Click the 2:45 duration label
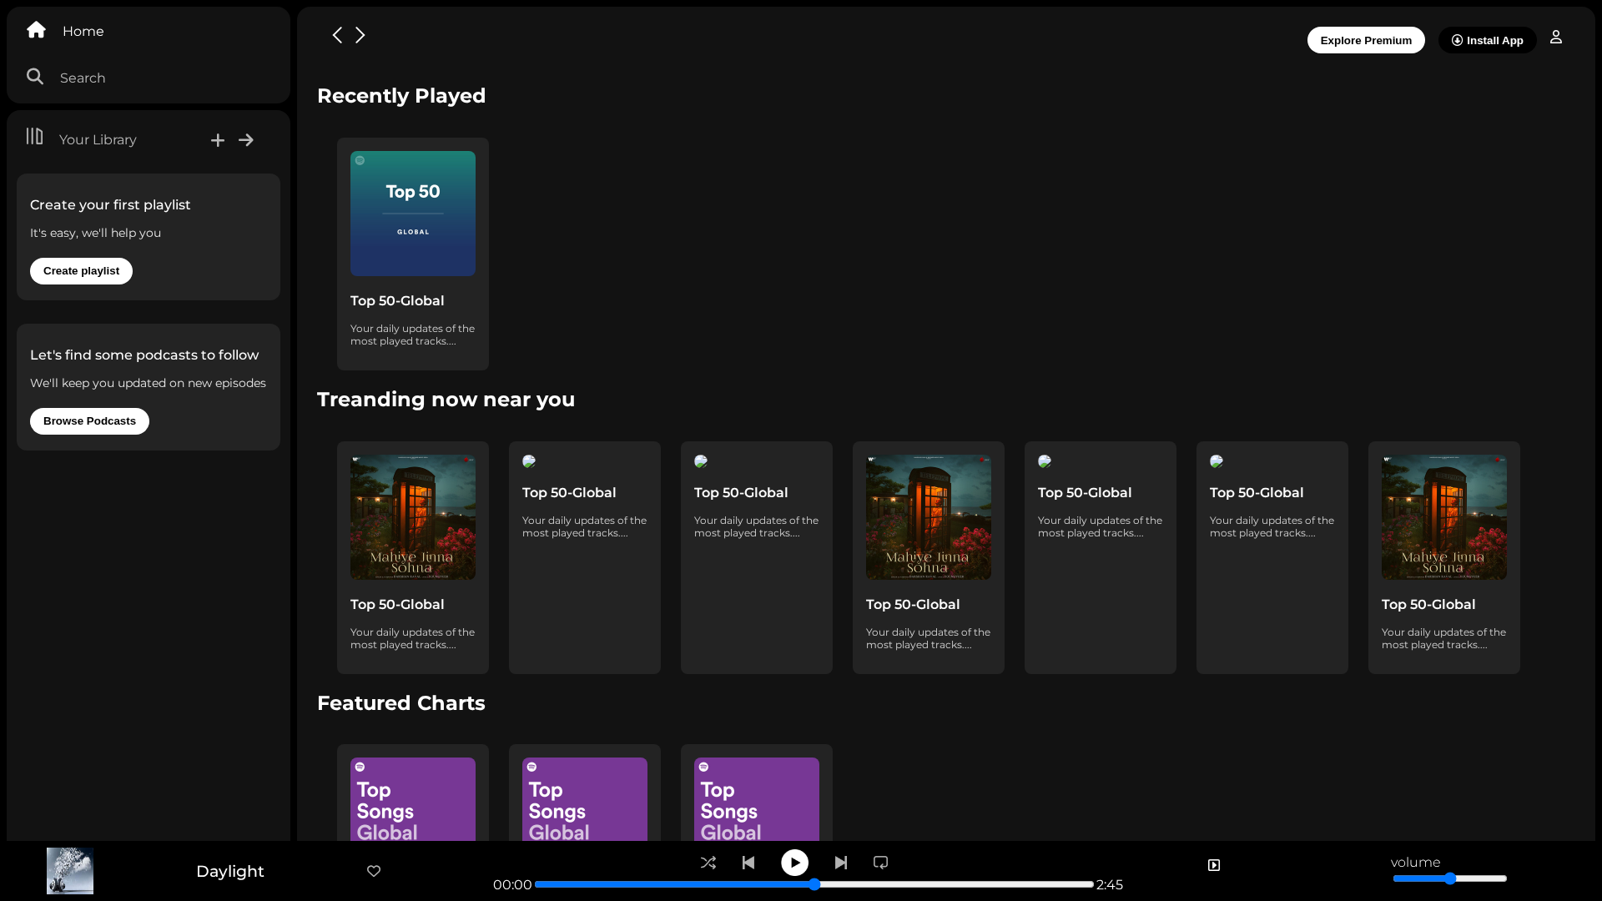This screenshot has height=901, width=1602. [1110, 885]
